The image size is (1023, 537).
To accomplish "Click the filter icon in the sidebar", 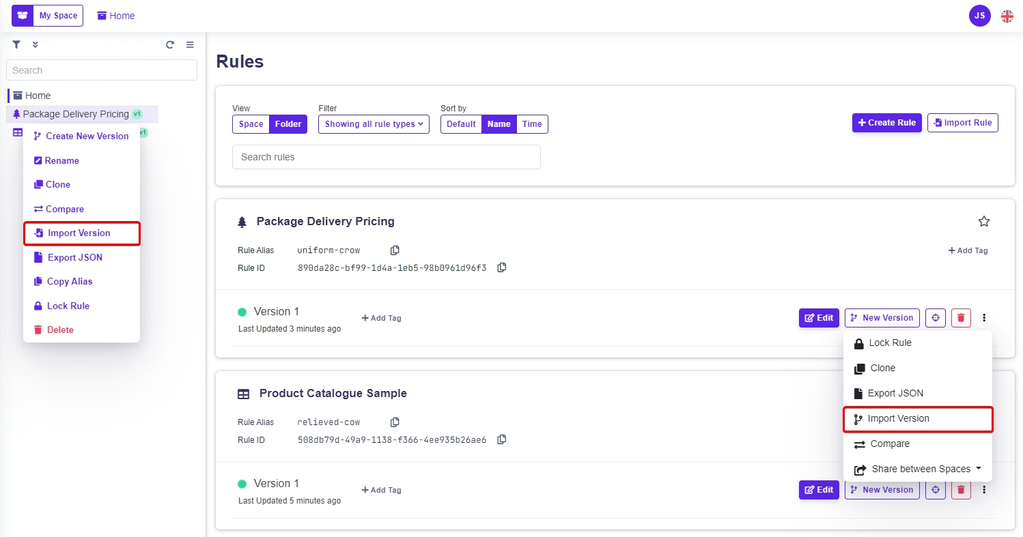I will click(x=16, y=45).
